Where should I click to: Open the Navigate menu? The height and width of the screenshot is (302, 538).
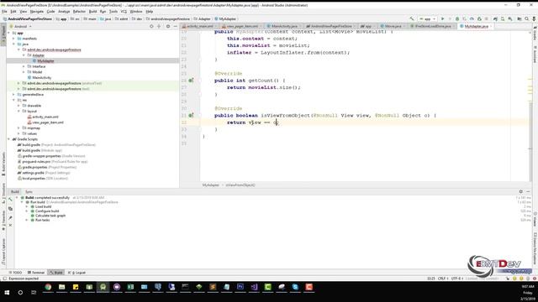(x=37, y=11)
